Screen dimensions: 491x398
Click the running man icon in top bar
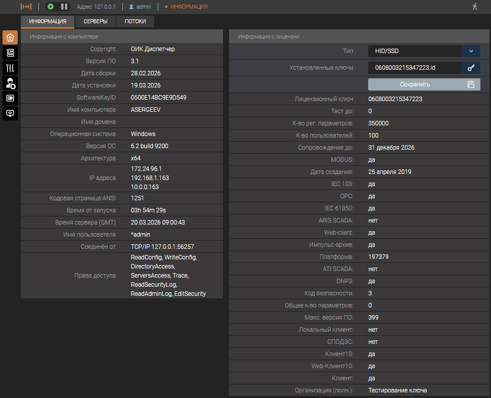click(x=474, y=7)
